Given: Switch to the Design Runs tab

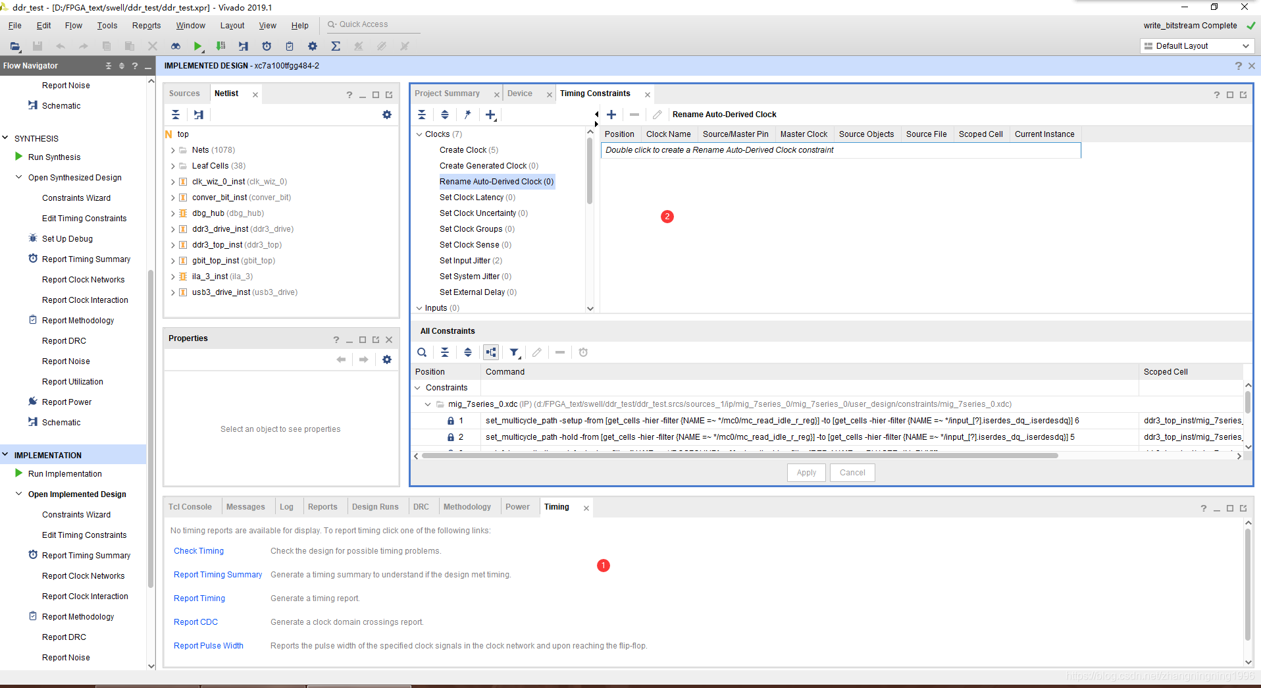Looking at the screenshot, I should pos(375,507).
